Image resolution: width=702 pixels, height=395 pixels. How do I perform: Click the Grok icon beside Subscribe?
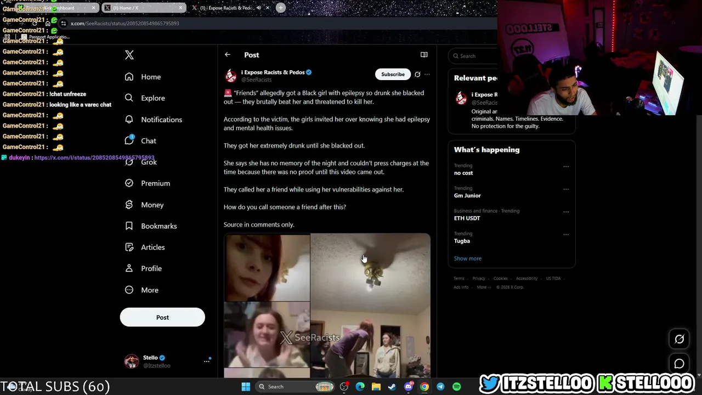click(417, 75)
